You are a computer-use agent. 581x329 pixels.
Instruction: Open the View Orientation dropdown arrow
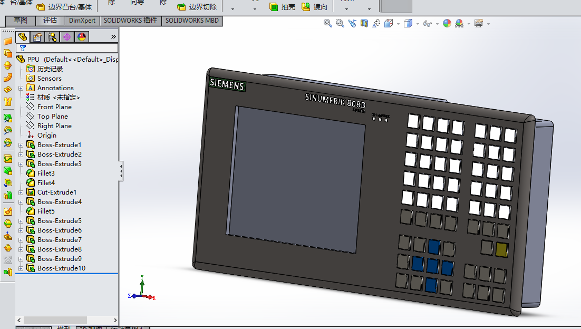pyautogui.click(x=399, y=24)
